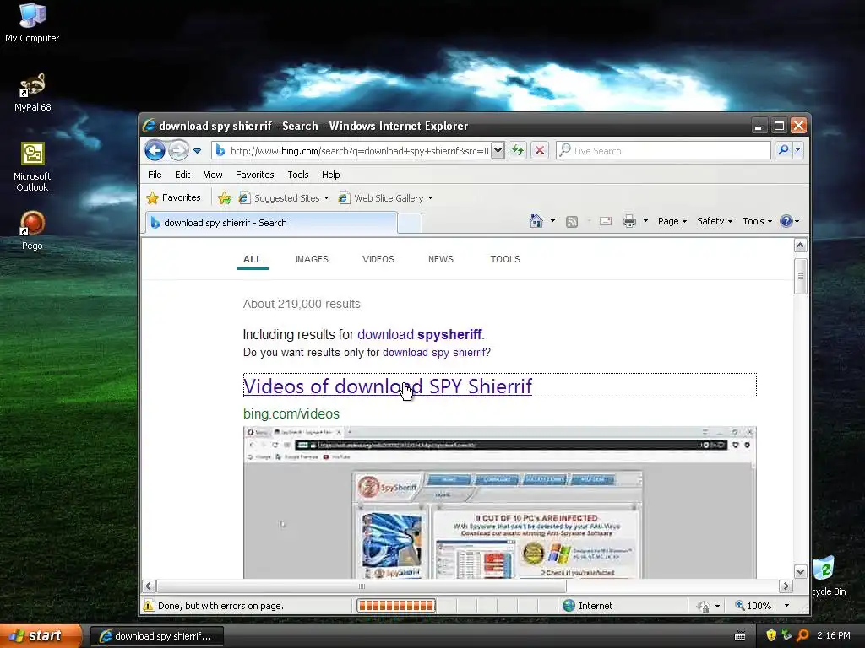Image resolution: width=865 pixels, height=648 pixels.
Task: Open MyPal 68 desktop shortcut
Action: click(32, 92)
